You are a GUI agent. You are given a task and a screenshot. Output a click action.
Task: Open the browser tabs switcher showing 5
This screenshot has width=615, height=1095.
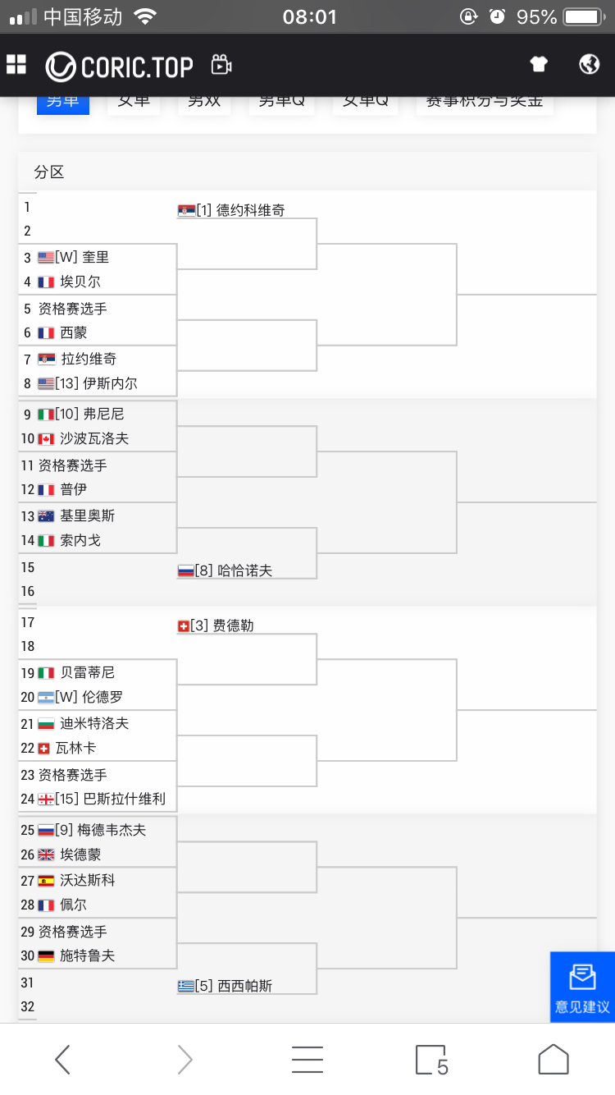[431, 1060]
